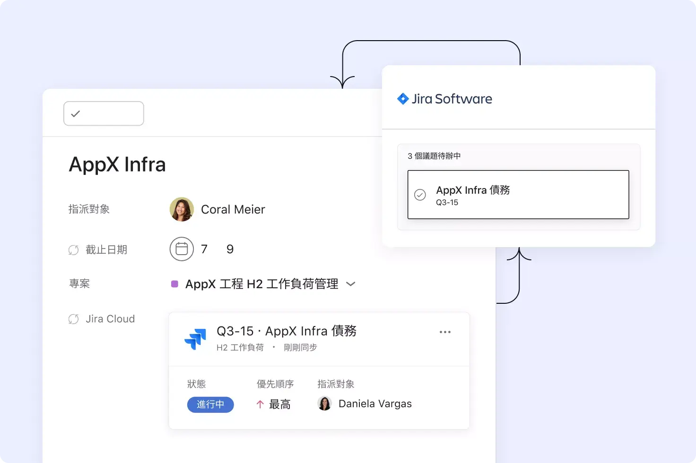
Task: Open the 指派對象 assignee field
Action: (89, 209)
